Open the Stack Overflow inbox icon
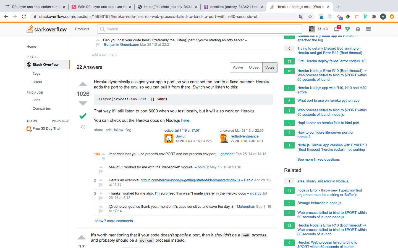The height and width of the screenshot is (248, 398). (337, 29)
